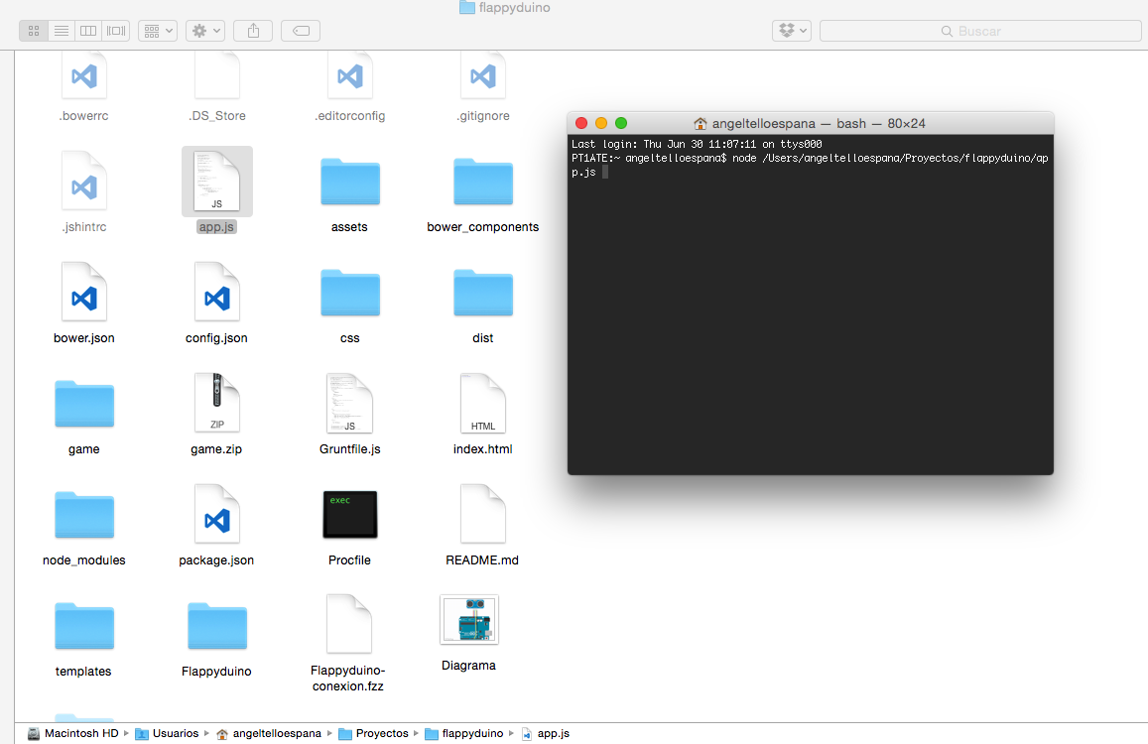Select the game.zip archive icon
1148x744 pixels.
click(216, 403)
